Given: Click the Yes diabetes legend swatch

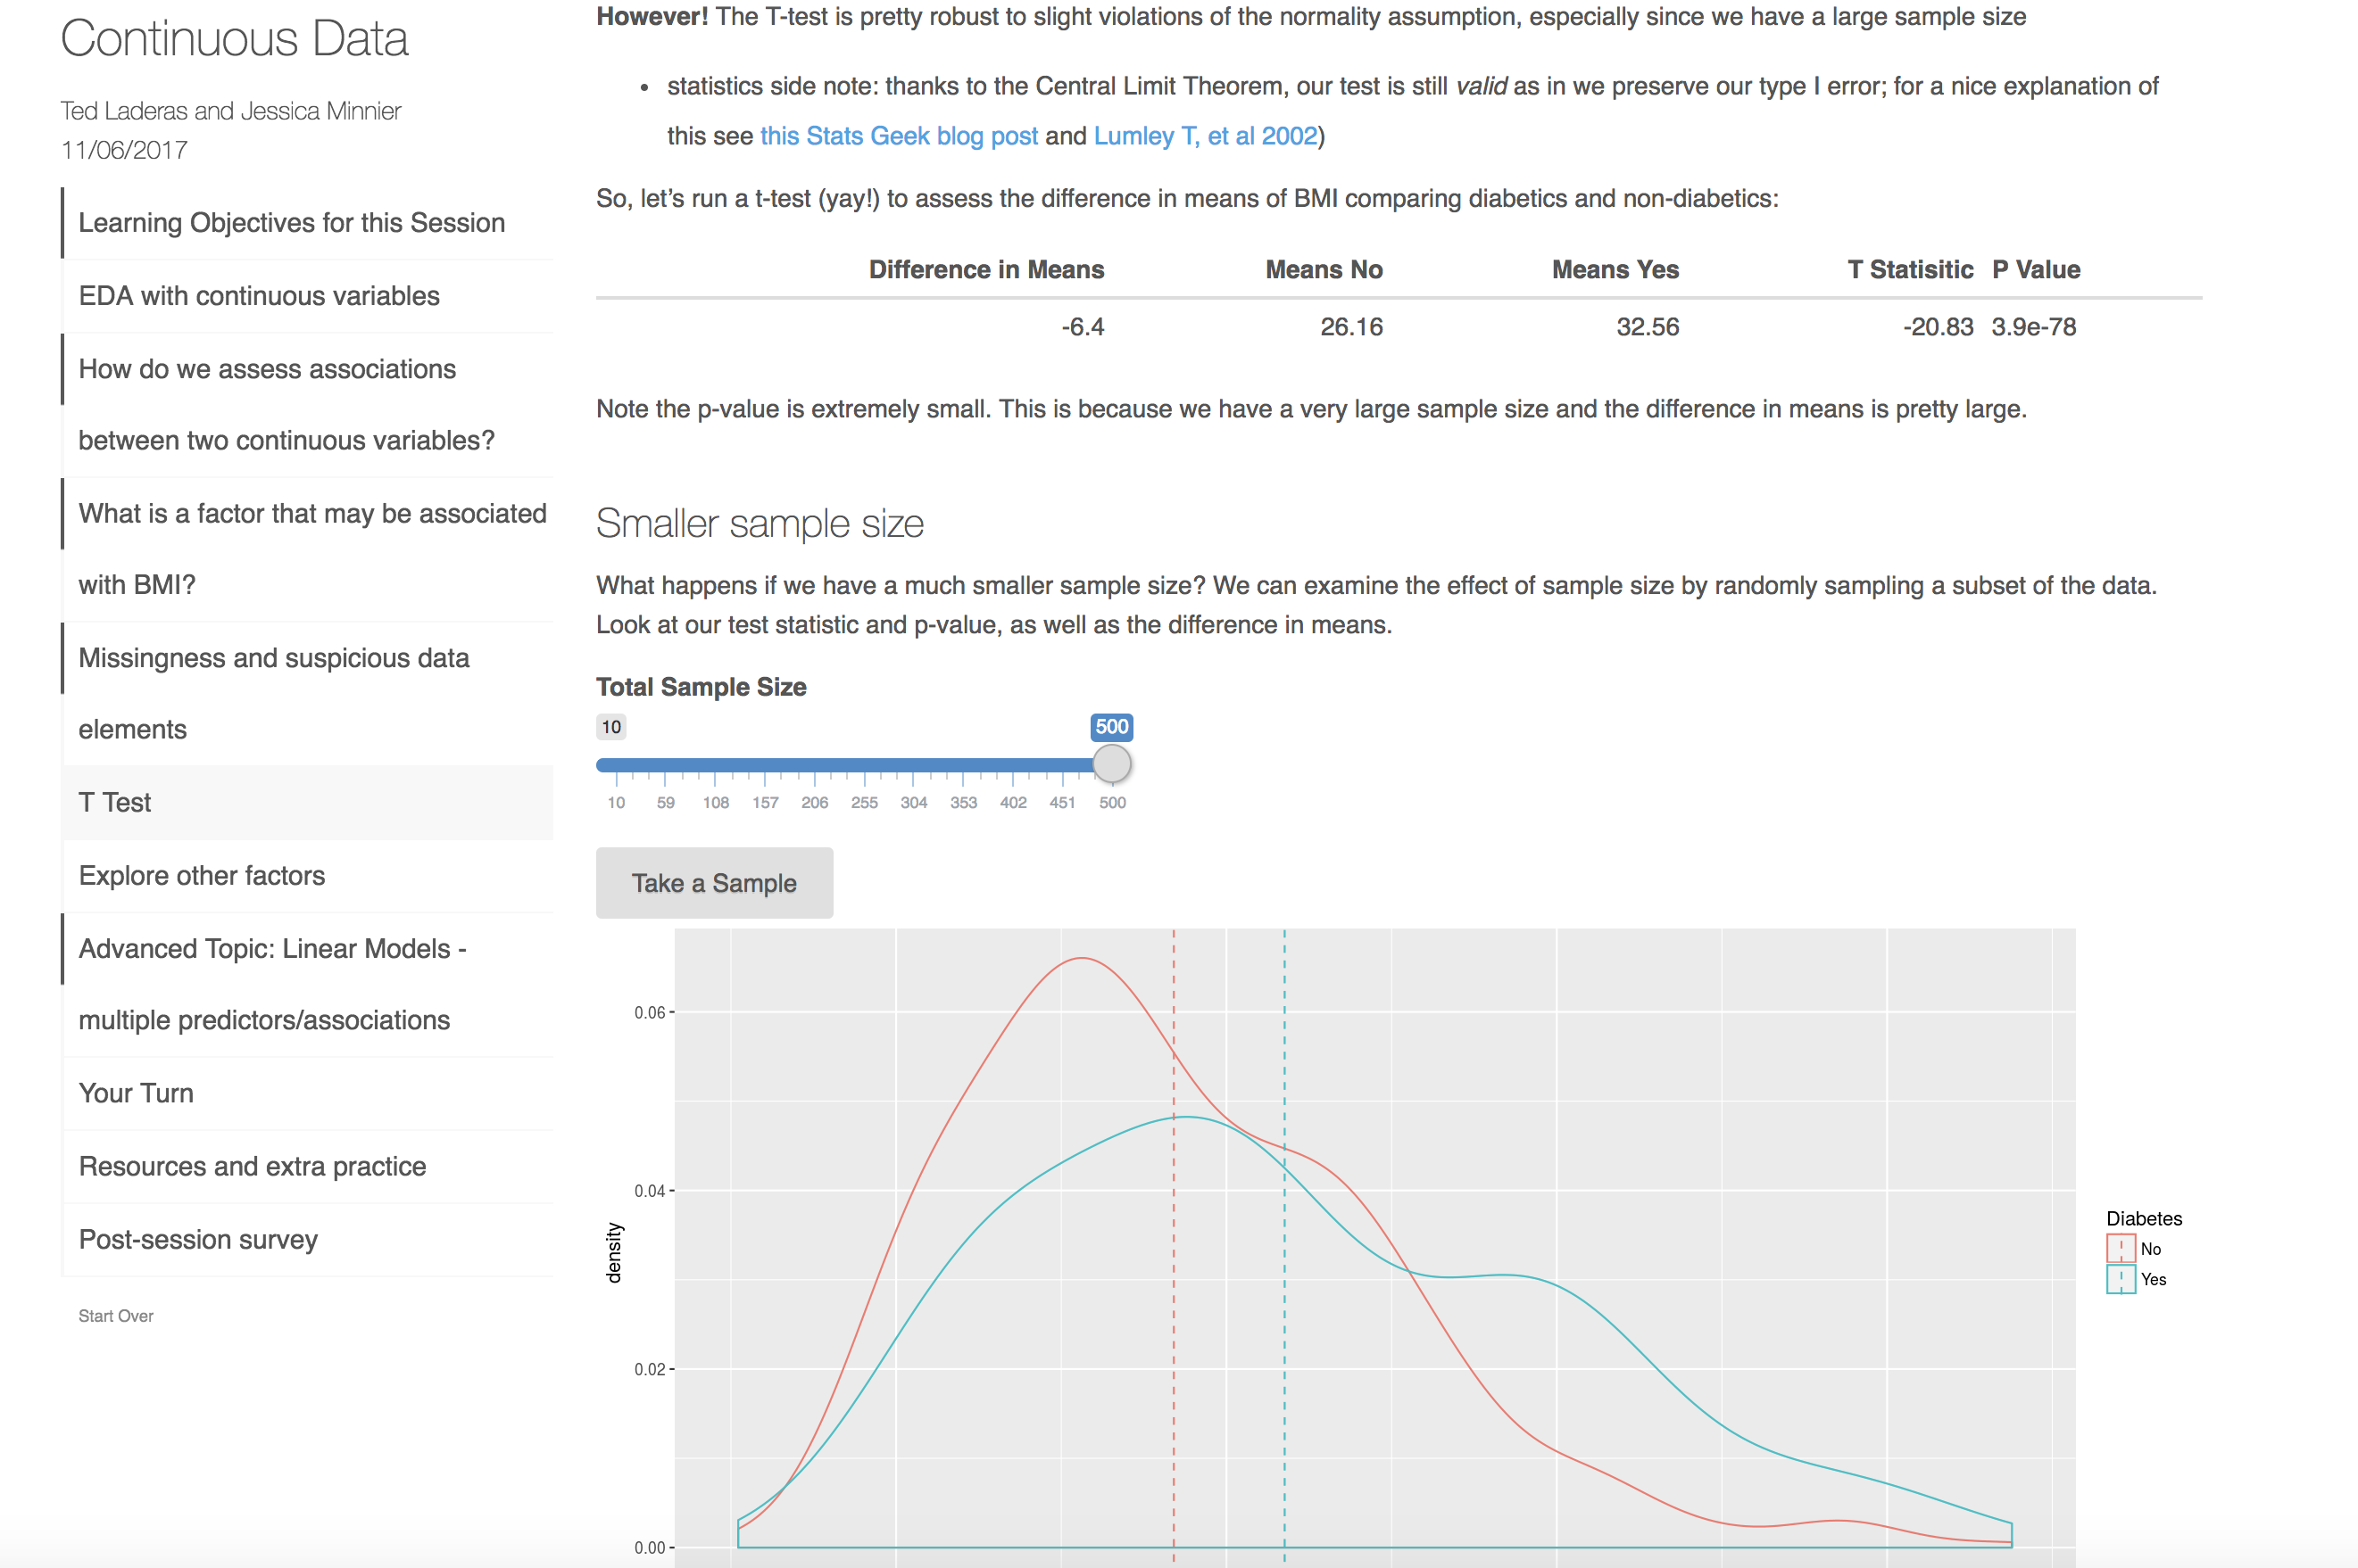Looking at the screenshot, I should click(x=2120, y=1280).
